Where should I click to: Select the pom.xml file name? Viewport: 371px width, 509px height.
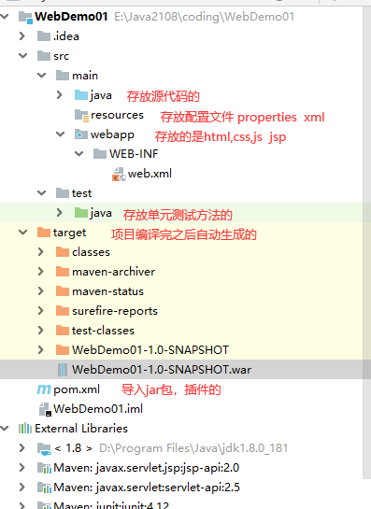tap(77, 389)
